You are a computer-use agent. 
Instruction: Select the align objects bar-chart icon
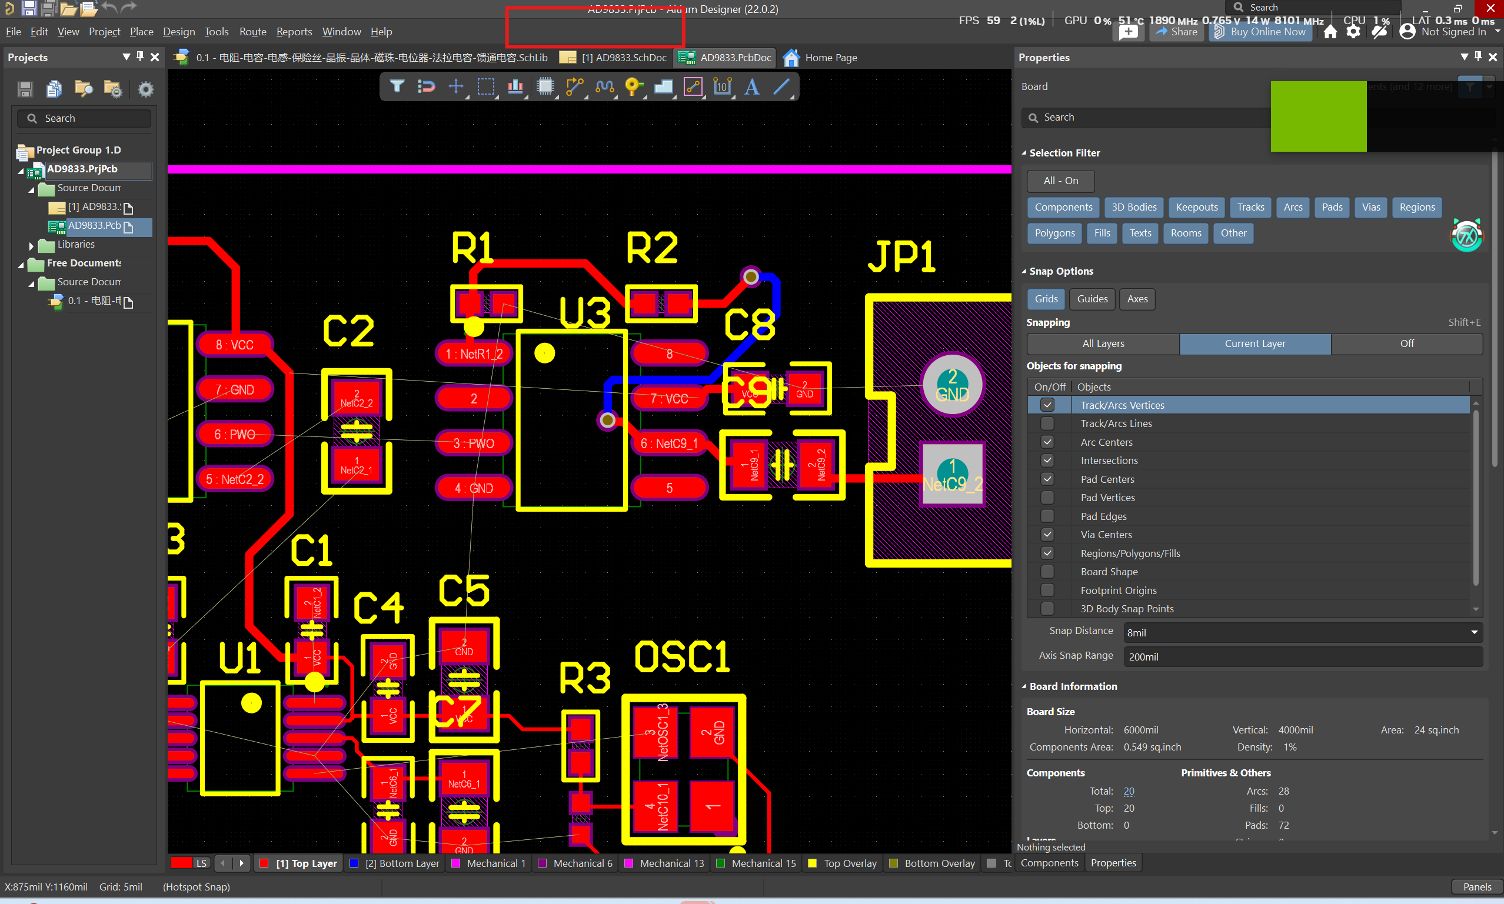point(515,86)
